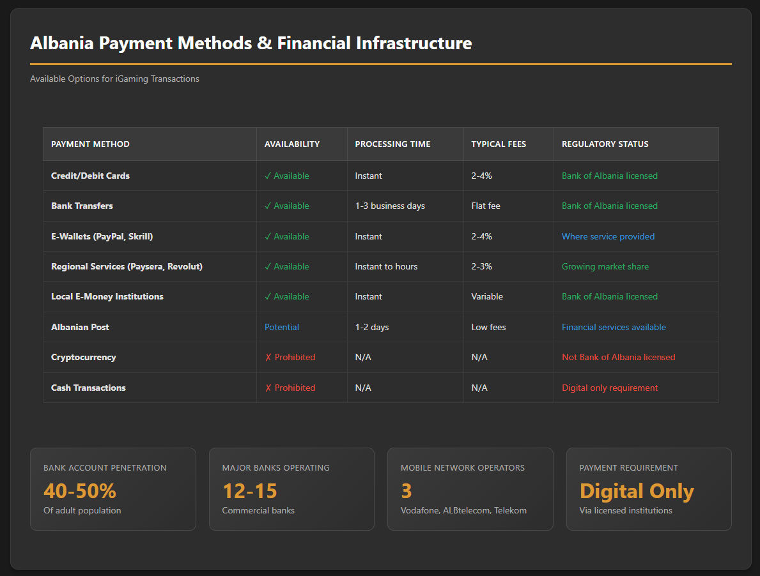Open the Major Banks Operating card

(291, 489)
